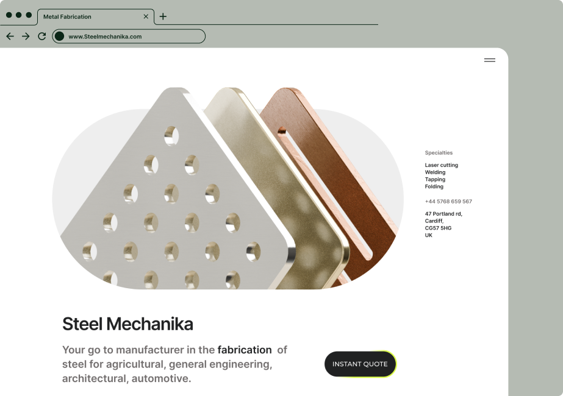Click the bold word fabrication
Screen dimensions: 563x396
click(x=245, y=350)
